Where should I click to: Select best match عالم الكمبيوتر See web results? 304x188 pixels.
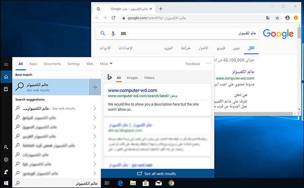[50, 87]
